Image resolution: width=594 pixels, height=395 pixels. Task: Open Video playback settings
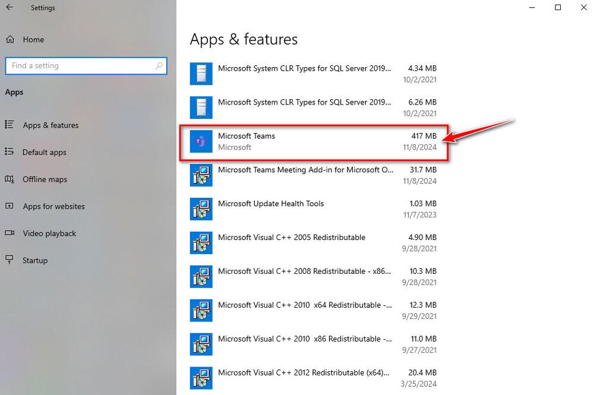coord(49,233)
